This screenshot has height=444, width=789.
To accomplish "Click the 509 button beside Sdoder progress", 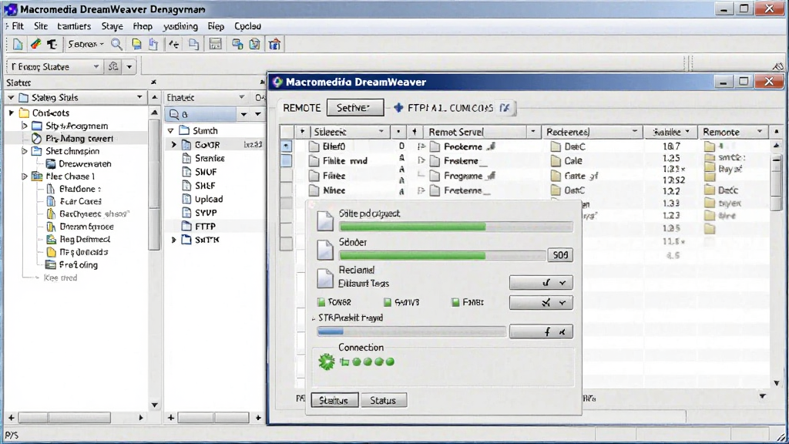I will pos(560,254).
